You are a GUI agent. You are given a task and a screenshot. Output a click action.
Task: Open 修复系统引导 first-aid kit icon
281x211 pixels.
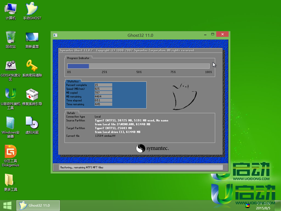point(32,97)
